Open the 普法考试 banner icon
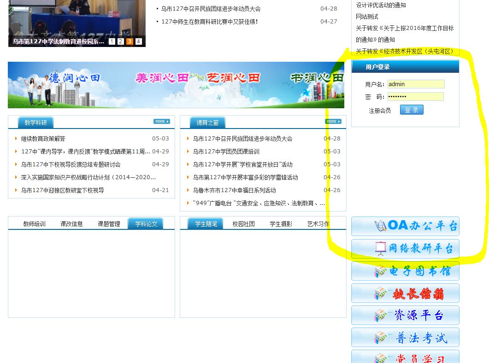Screen dimensions: 489x363 pyautogui.click(x=405, y=338)
